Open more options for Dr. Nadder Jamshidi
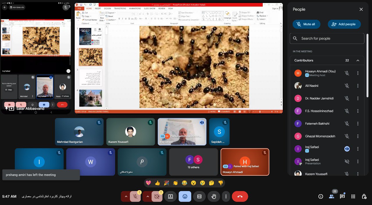The width and height of the screenshot is (372, 205). pyautogui.click(x=358, y=98)
